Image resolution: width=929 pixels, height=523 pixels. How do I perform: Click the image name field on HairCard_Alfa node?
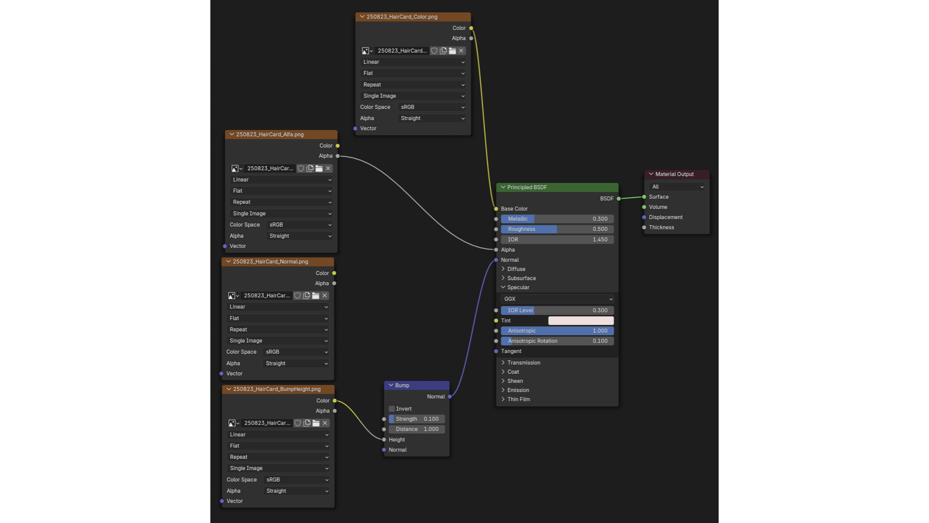[270, 169]
